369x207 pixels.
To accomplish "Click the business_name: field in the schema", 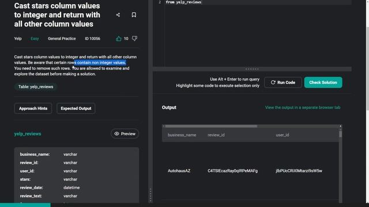I will [35, 155].
